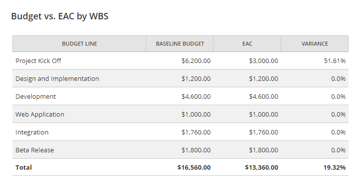The image size is (359, 195).
Task: Click the EAC column header
Action: pyautogui.click(x=247, y=44)
